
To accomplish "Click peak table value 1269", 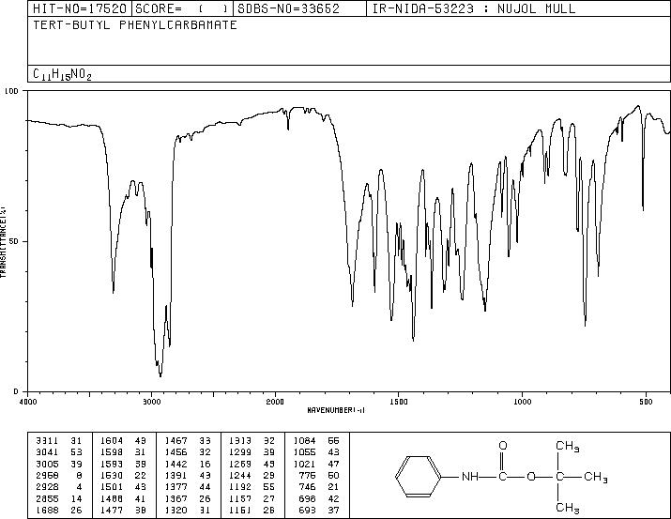I will pos(240,464).
